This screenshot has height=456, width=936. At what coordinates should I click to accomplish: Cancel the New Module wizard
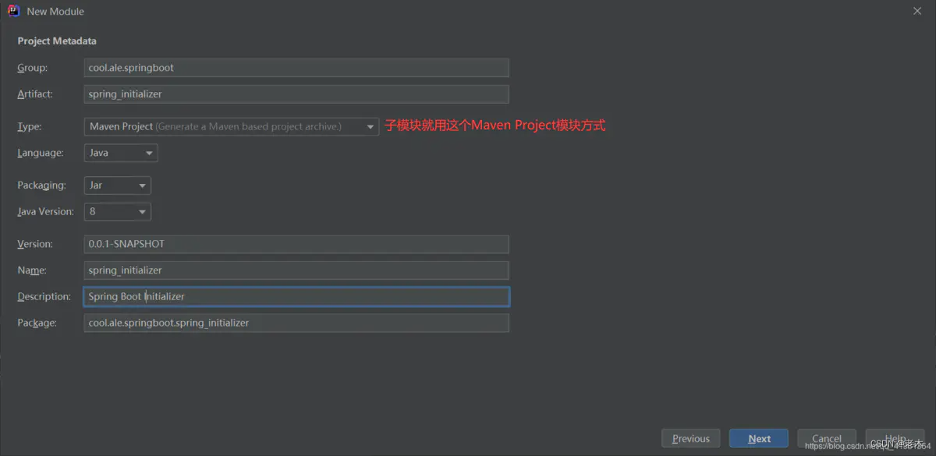pyautogui.click(x=827, y=439)
